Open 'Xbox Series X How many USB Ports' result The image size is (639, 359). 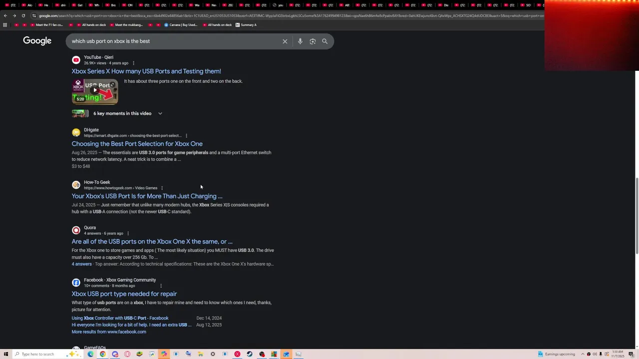pyautogui.click(x=146, y=71)
